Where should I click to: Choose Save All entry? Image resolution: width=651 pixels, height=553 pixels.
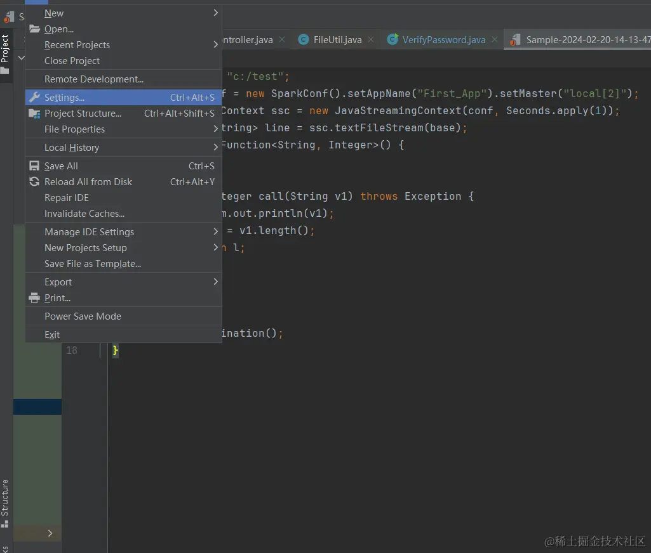tap(123, 166)
